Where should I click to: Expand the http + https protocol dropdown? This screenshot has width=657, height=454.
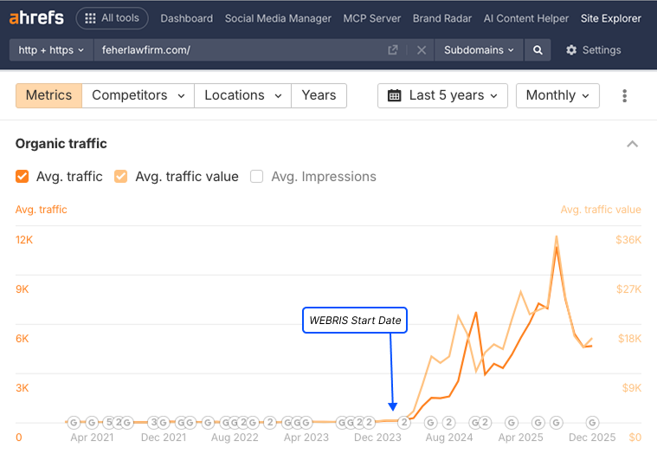[51, 50]
